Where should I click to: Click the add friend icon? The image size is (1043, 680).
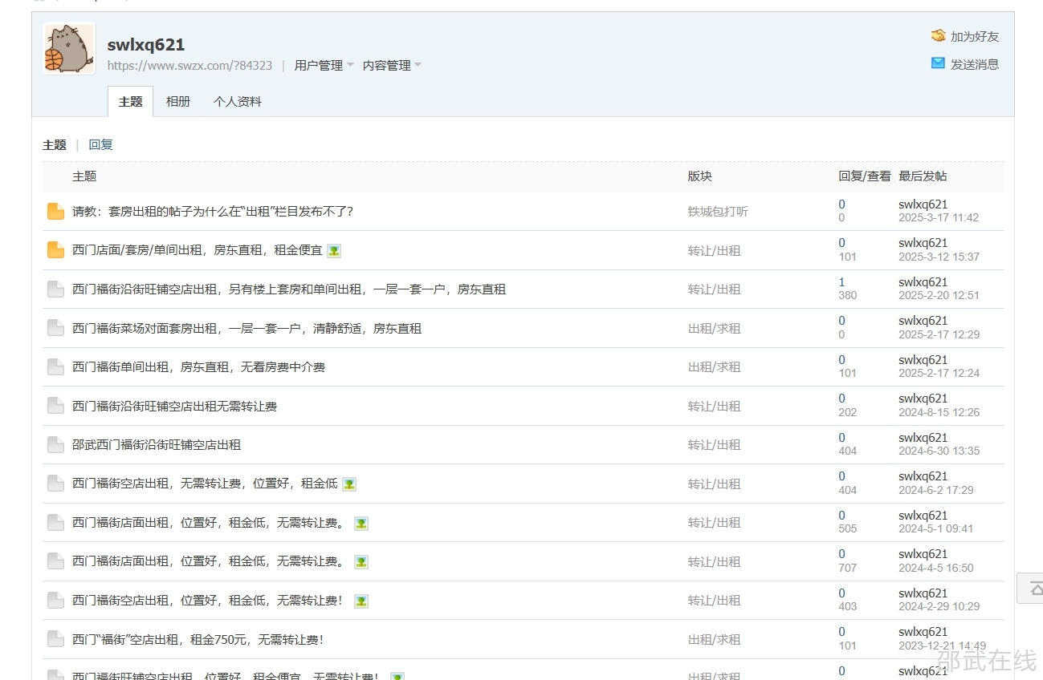point(938,36)
